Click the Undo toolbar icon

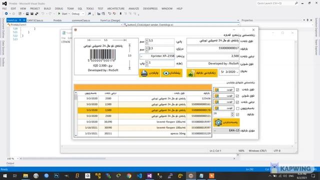pyautogui.click(x=42, y=13)
